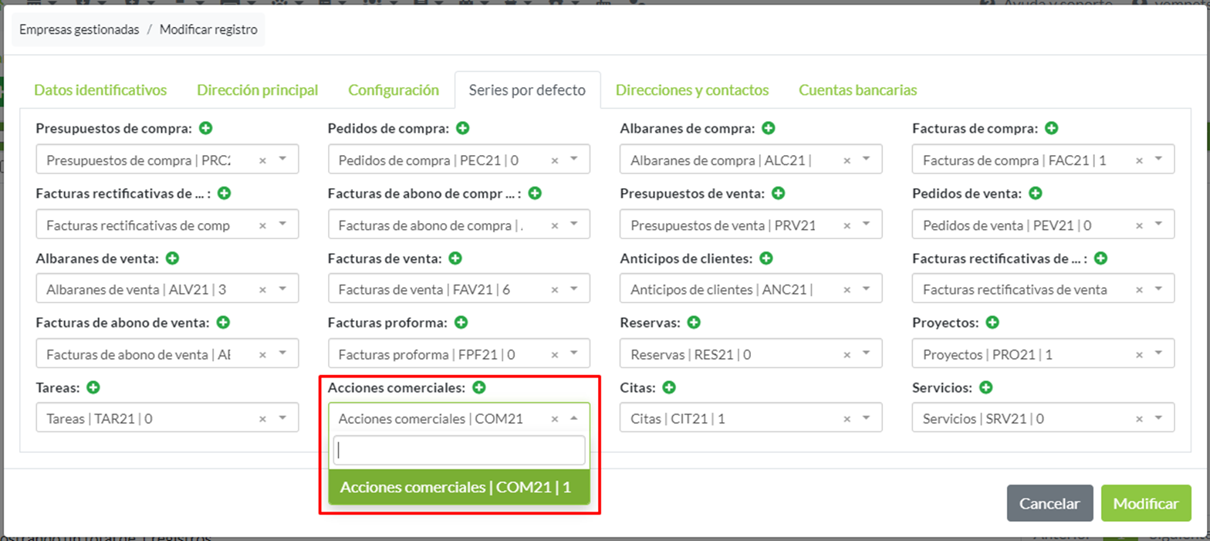The width and height of the screenshot is (1210, 541).
Task: Add a new Citas series
Action: coord(670,387)
